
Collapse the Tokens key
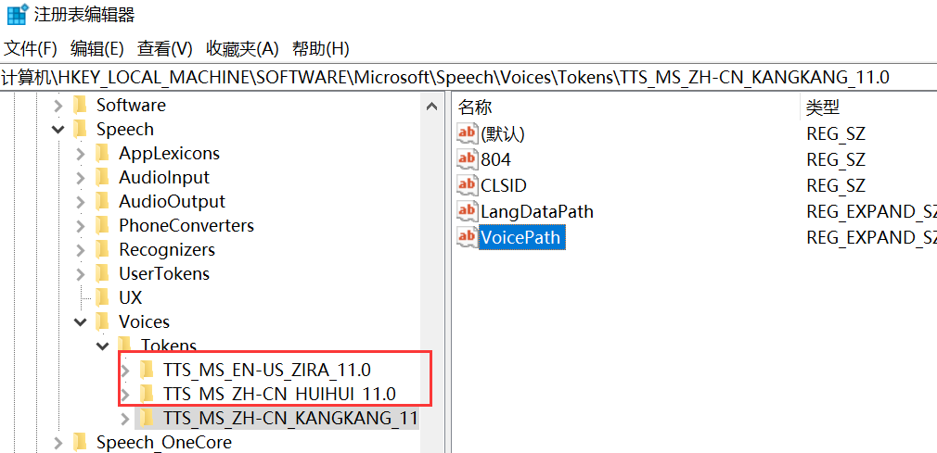(x=102, y=346)
